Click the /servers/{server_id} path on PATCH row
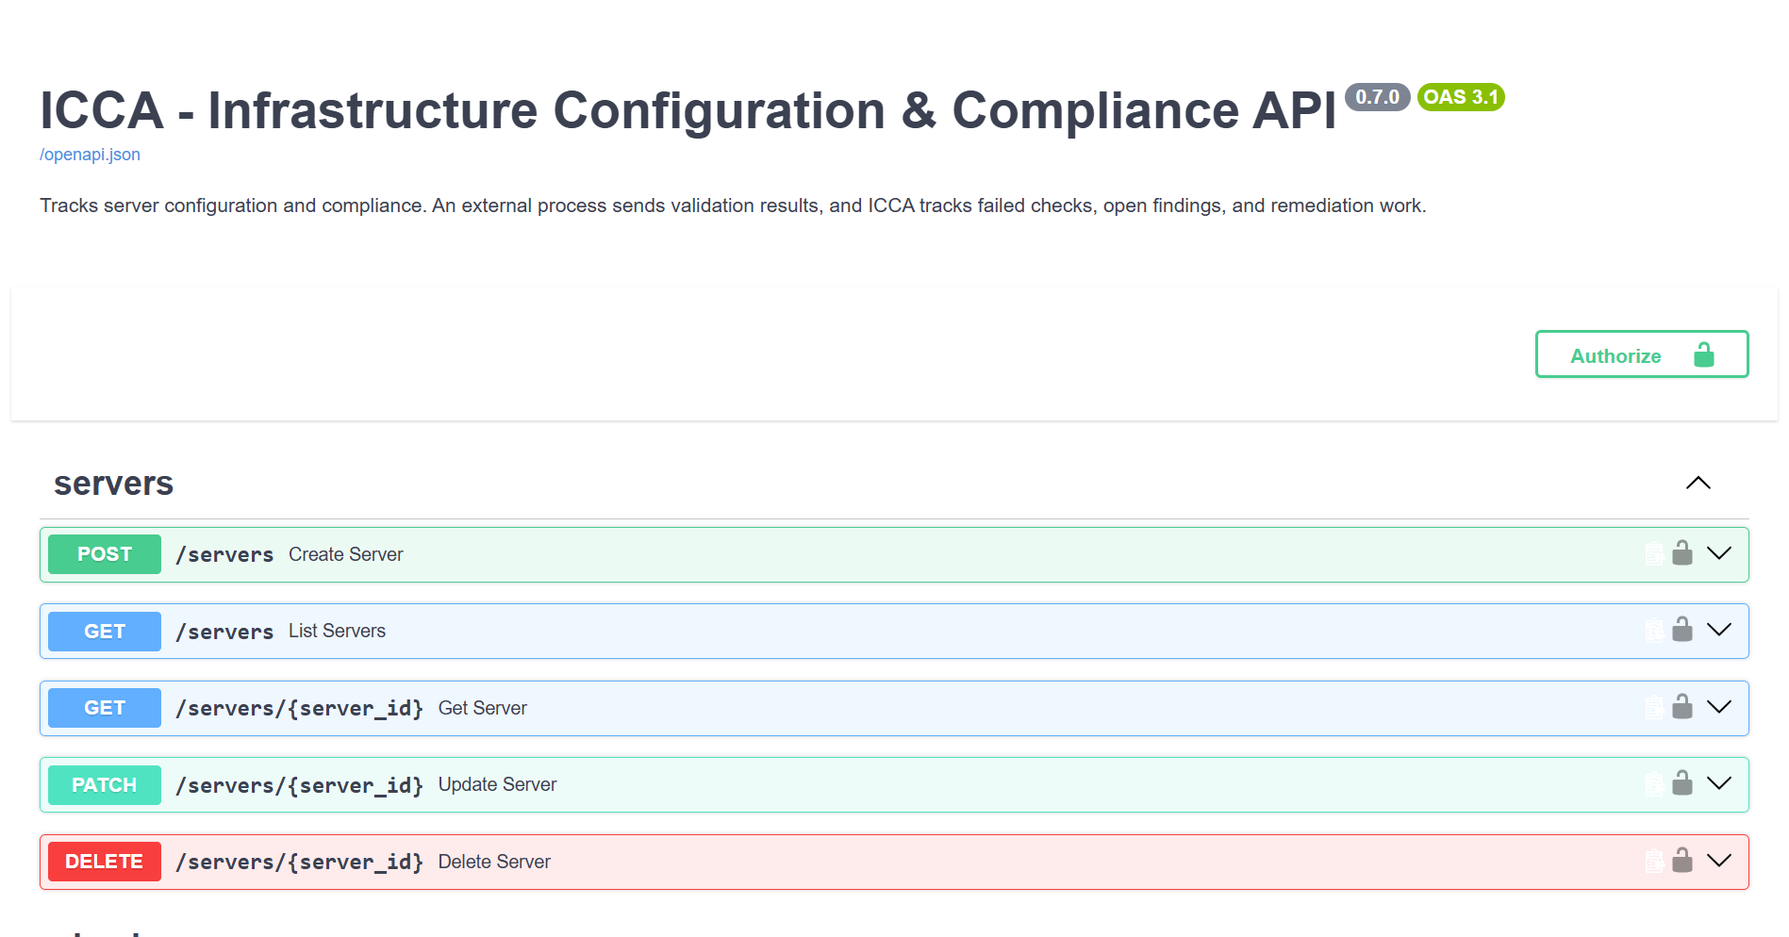 click(x=299, y=785)
